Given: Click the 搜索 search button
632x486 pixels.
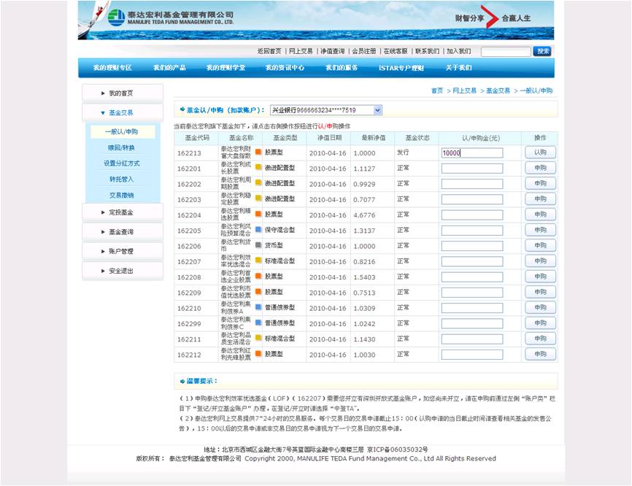Looking at the screenshot, I should coord(542,51).
